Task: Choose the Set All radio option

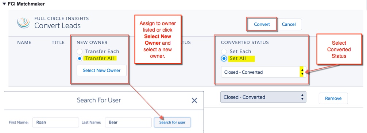Action: [x=224, y=59]
